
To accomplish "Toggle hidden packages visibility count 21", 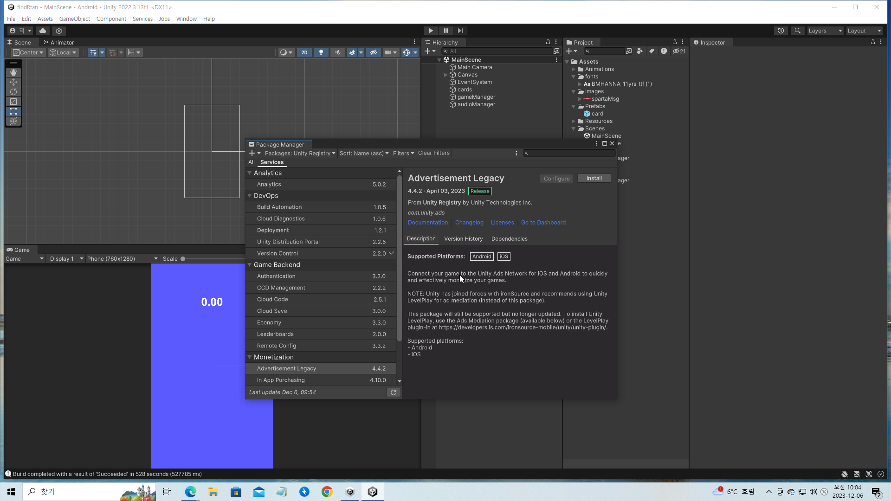I will coord(679,51).
